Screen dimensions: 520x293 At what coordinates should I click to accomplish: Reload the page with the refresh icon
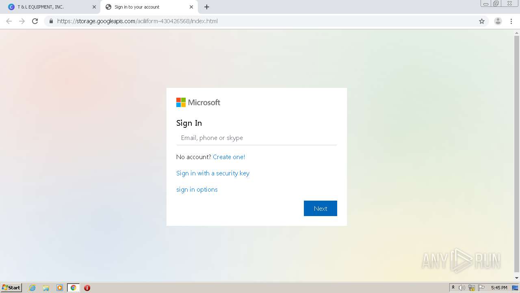[35, 21]
